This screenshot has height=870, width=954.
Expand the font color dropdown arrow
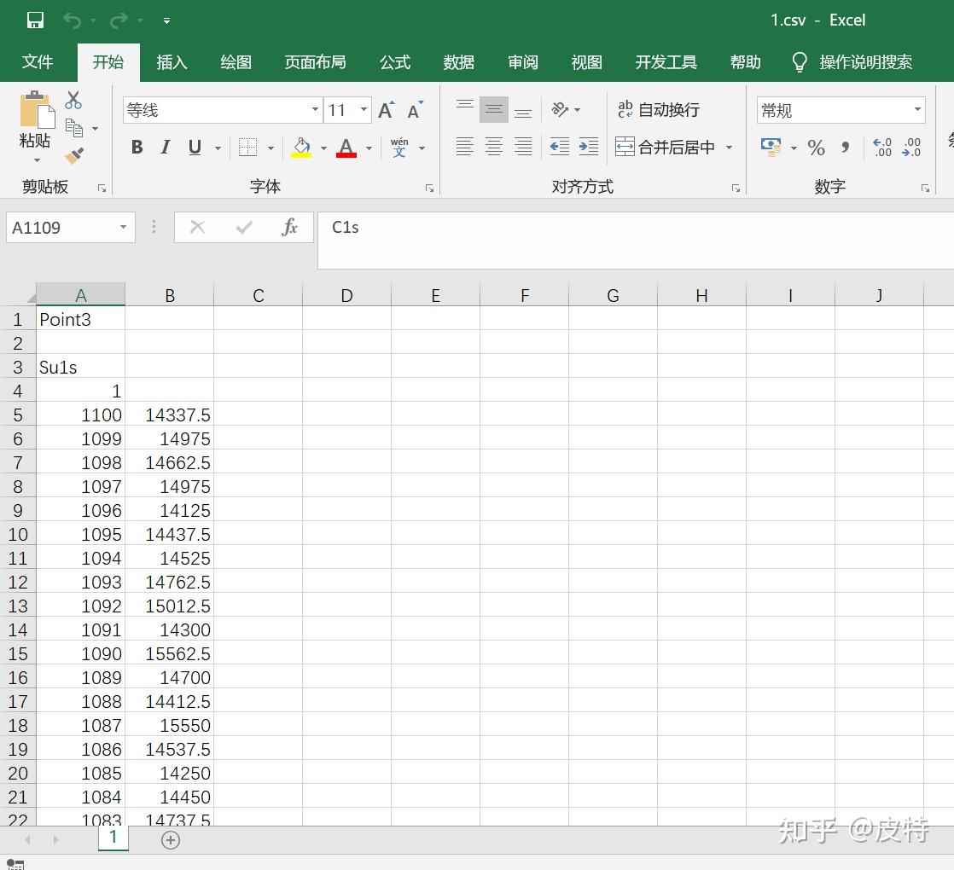click(x=369, y=148)
